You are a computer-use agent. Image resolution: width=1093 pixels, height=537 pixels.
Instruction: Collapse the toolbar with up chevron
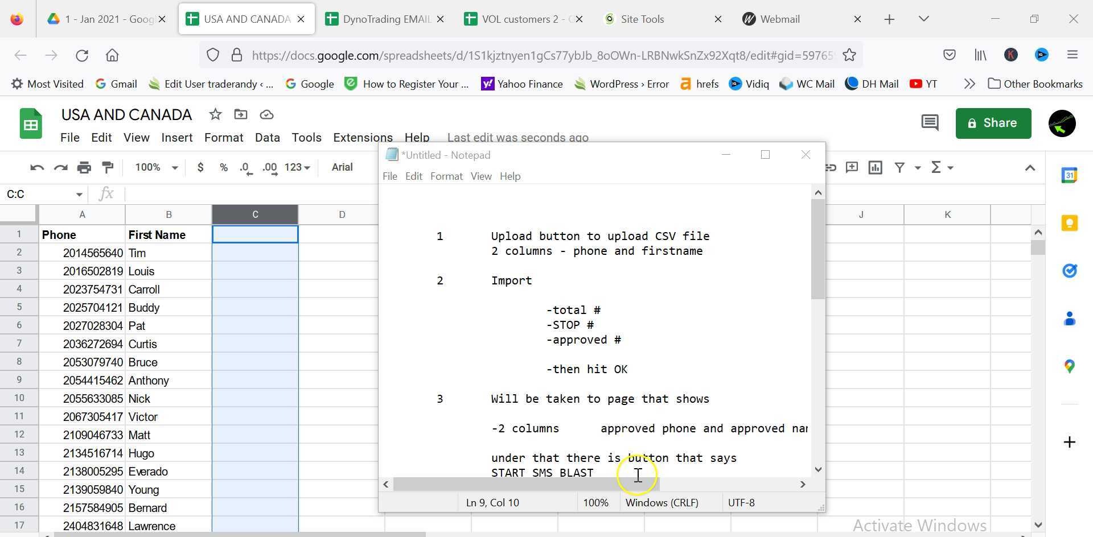1030,168
